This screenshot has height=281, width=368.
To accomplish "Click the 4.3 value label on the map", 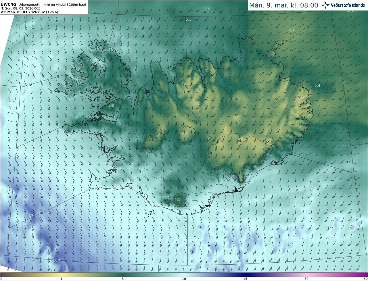I will pos(350,11).
